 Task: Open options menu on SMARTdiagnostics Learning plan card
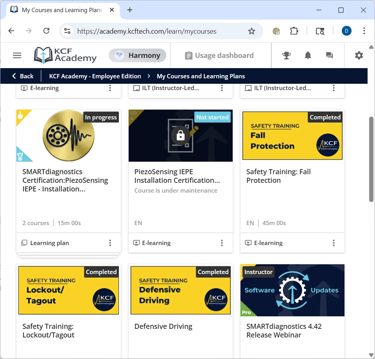click(x=110, y=243)
